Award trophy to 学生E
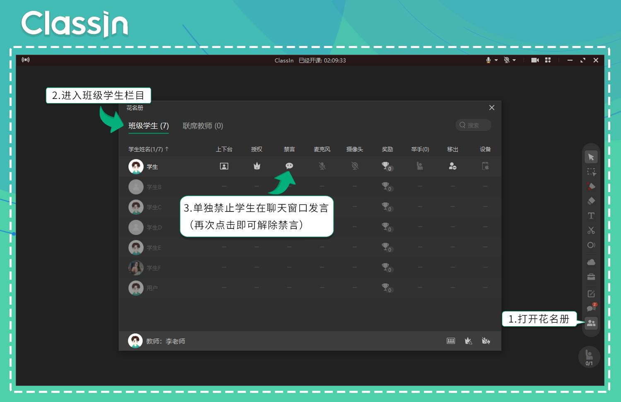 point(387,248)
